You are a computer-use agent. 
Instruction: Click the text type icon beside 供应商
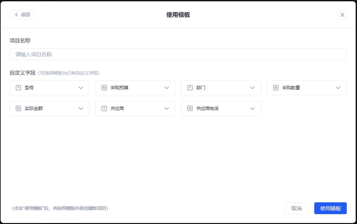tap(104, 108)
